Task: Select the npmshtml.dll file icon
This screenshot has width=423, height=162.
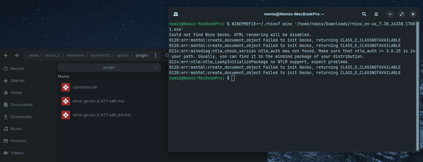Action: pyautogui.click(x=66, y=87)
